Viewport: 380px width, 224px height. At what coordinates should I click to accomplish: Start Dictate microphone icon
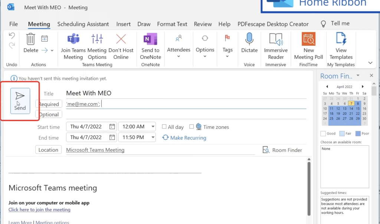(x=249, y=39)
